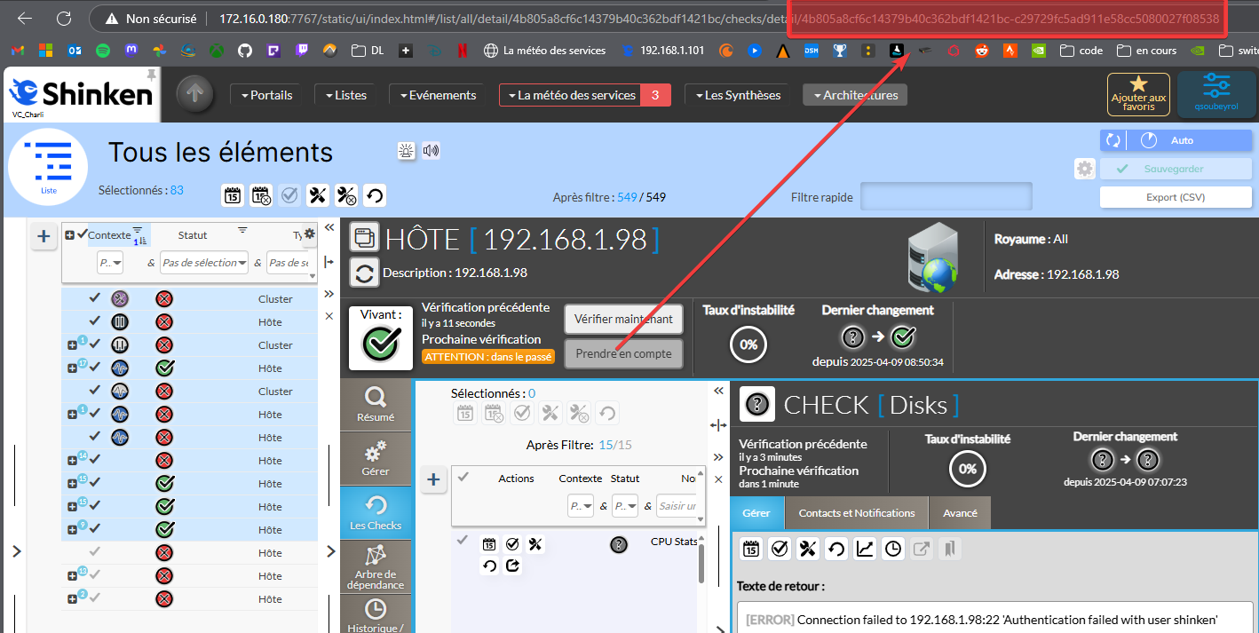Switch to Contacts et Notifications tab
Viewport: 1259px width, 633px height.
tap(856, 513)
